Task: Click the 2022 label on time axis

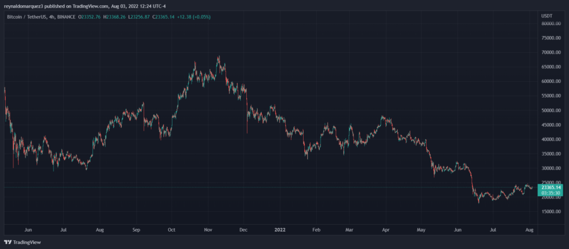Action: tap(280, 230)
